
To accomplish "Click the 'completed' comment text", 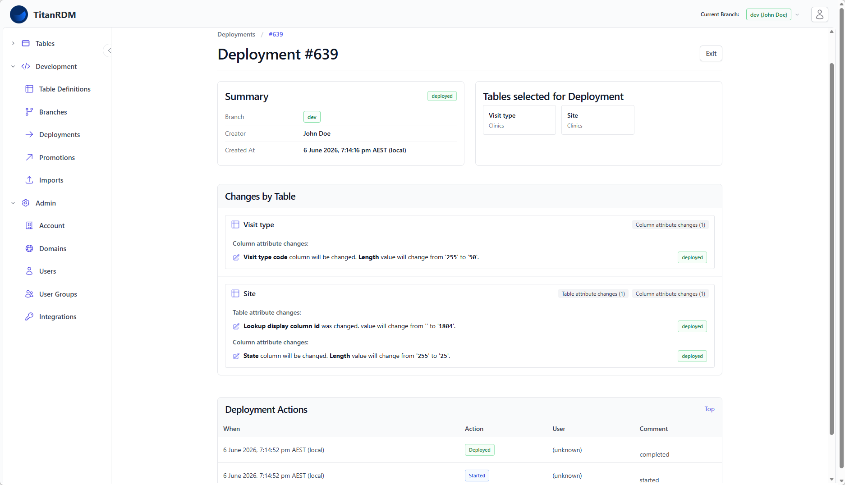I will click(654, 454).
